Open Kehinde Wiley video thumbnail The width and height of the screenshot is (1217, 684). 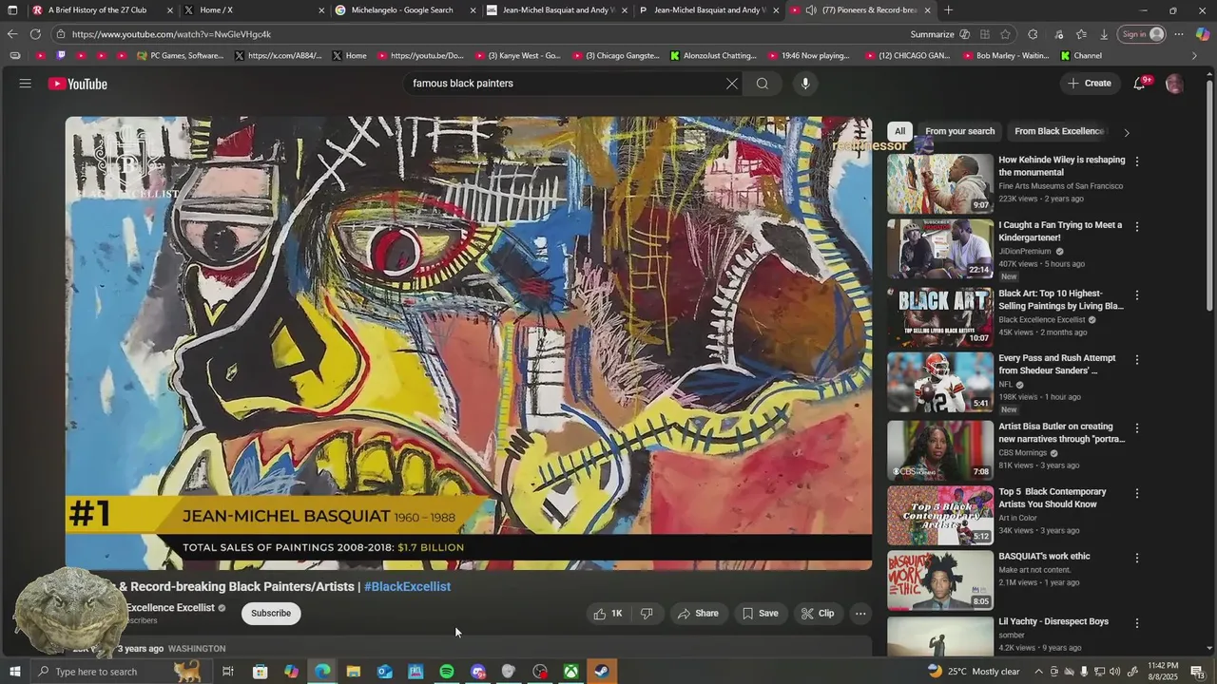(940, 184)
